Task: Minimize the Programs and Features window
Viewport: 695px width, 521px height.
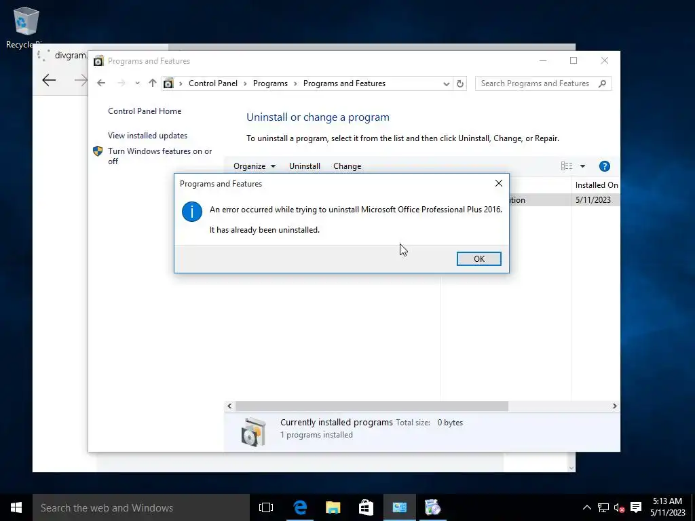Action: pyautogui.click(x=543, y=60)
